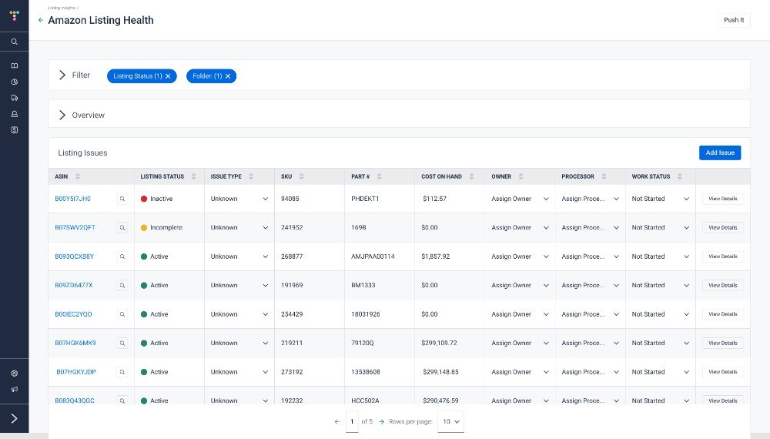Screen dimensions: 770x439
Task: Expand the Overview section
Action: click(x=62, y=115)
